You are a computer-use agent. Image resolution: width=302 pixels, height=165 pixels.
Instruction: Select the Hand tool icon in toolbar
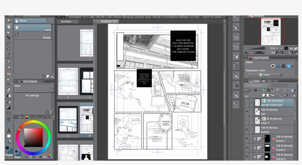(8, 26)
